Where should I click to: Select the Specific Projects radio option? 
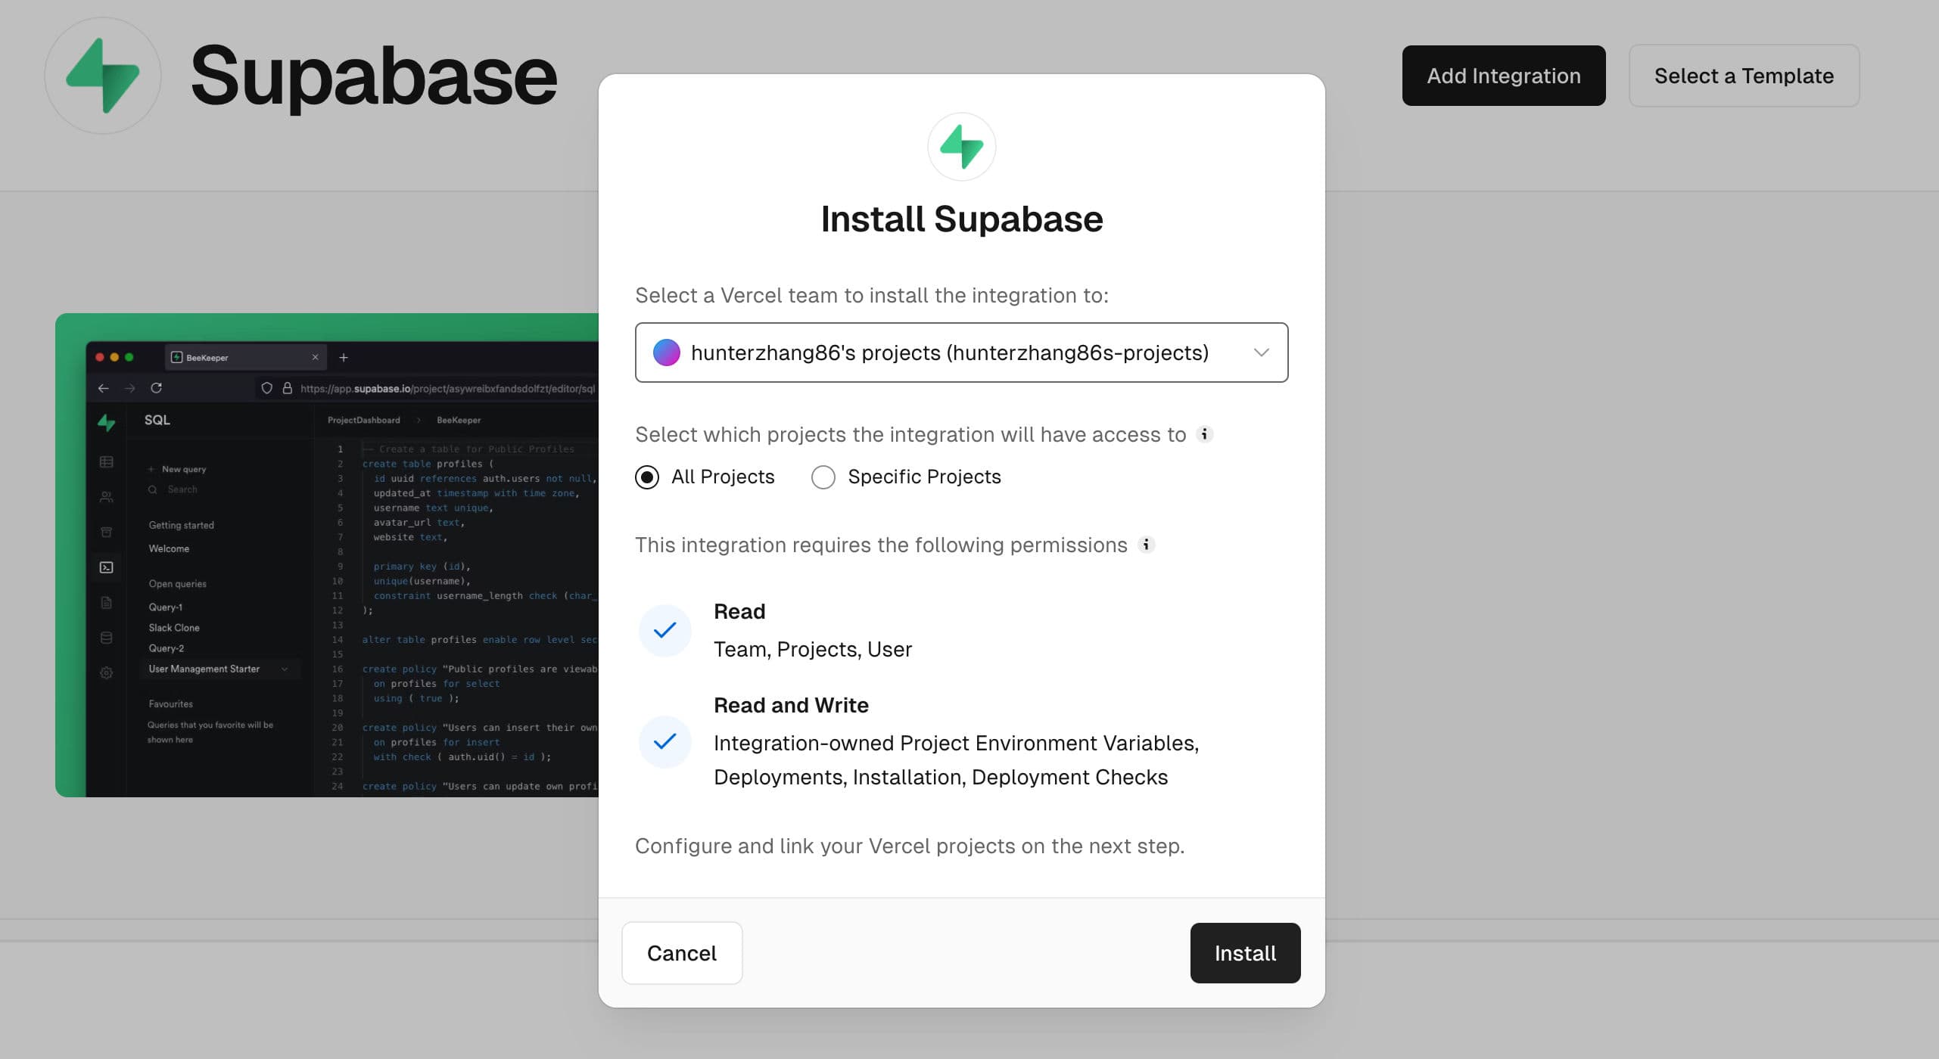823,477
